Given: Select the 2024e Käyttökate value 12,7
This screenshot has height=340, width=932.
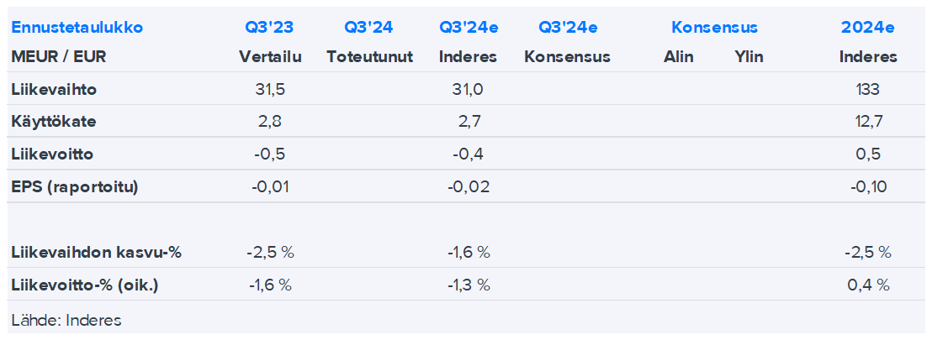Looking at the screenshot, I should click(867, 122).
